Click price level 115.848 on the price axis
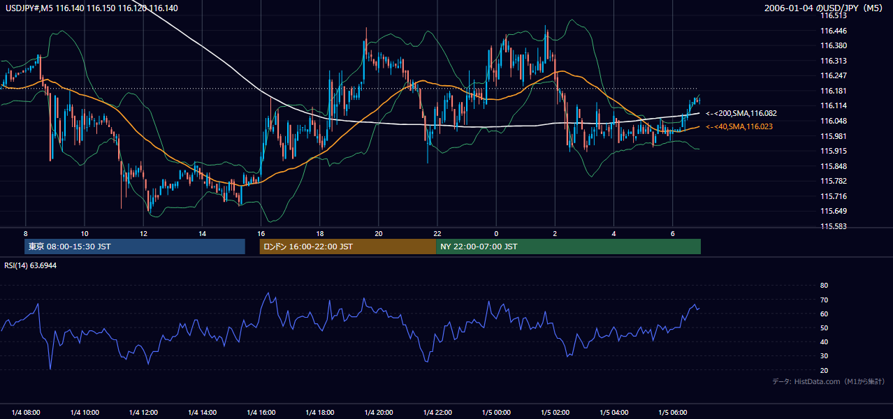The width and height of the screenshot is (893, 419). (x=833, y=166)
